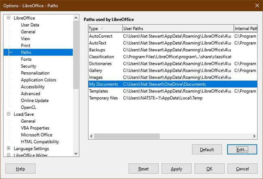Select the Microsoft Office entry
The width and height of the screenshot is (263, 179).
(36, 135)
